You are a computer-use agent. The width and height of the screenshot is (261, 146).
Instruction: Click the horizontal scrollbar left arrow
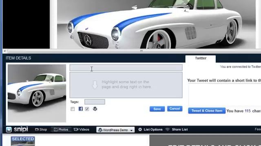[x=4, y=51]
